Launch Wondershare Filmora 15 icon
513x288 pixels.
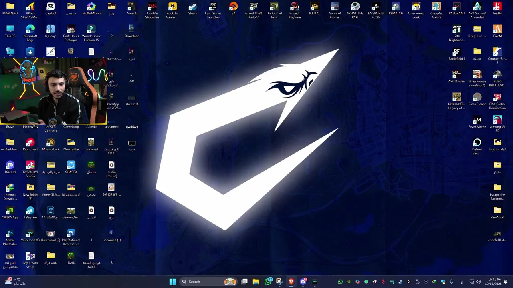(x=91, y=33)
